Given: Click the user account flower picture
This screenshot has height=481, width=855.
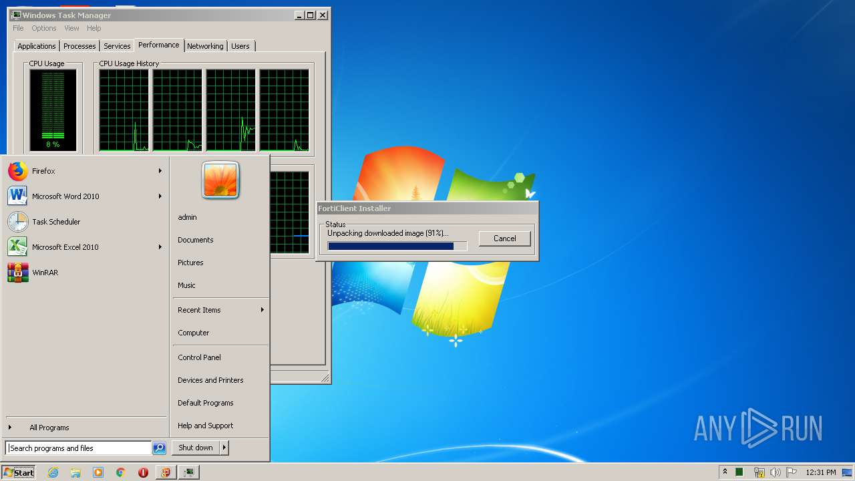Looking at the screenshot, I should 220,180.
